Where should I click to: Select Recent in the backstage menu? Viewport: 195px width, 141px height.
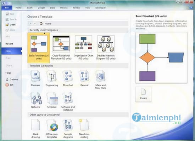(x=9, y=44)
